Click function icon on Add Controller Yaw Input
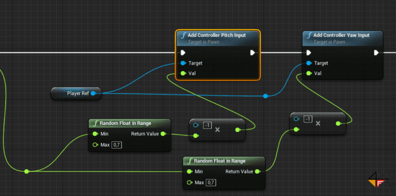 coord(309,36)
